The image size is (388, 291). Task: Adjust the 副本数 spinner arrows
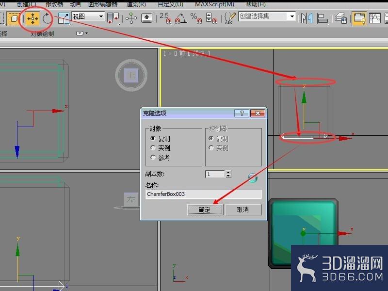[228, 174]
